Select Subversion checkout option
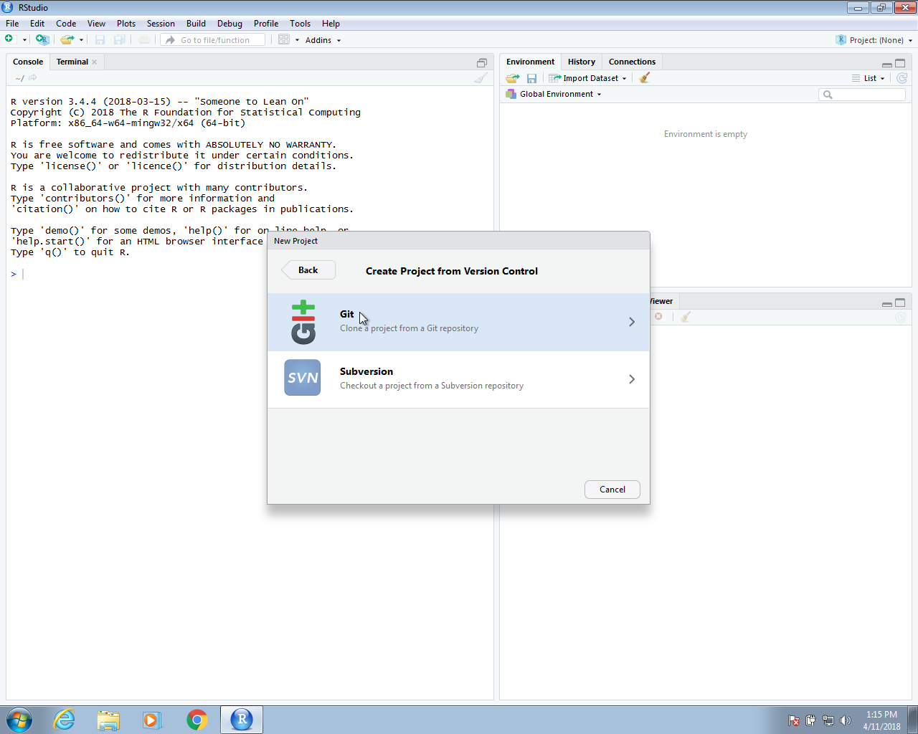The width and height of the screenshot is (918, 734). (x=458, y=379)
